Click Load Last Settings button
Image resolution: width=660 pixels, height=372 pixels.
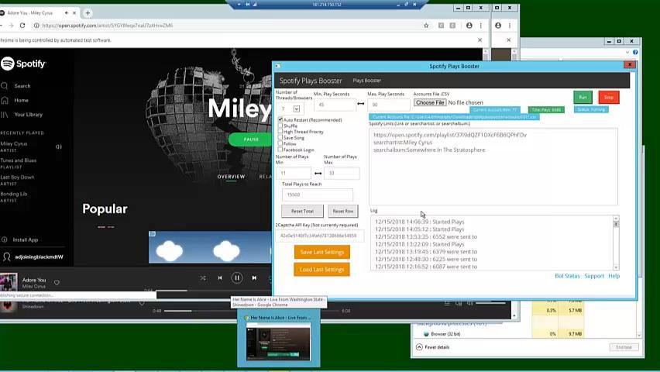322,269
